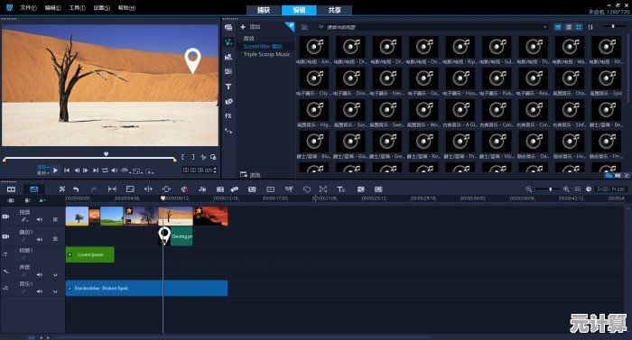The height and width of the screenshot is (340, 632).
Task: Open the Title (T) library panel
Action: (x=228, y=87)
